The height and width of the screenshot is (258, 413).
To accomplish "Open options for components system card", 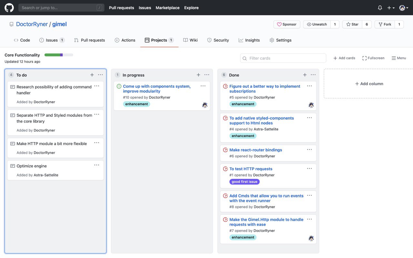I will pyautogui.click(x=203, y=86).
